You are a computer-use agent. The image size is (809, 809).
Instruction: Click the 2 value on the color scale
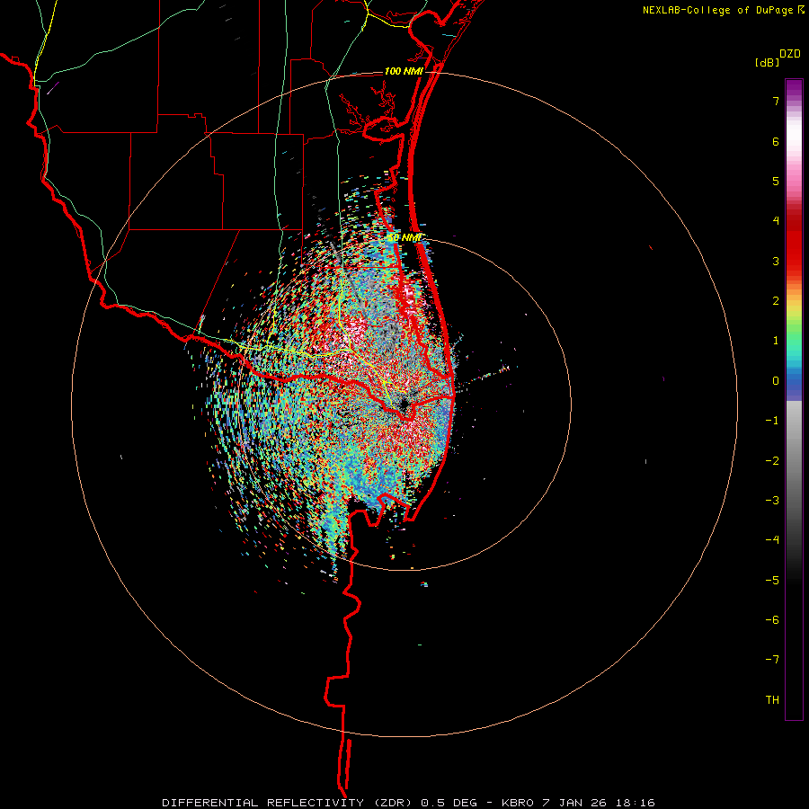(776, 301)
